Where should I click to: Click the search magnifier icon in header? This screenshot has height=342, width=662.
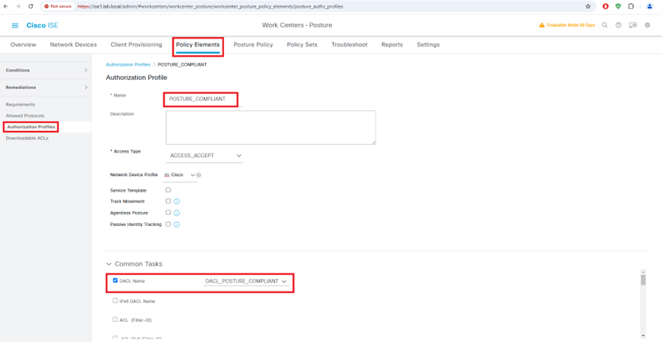[604, 25]
